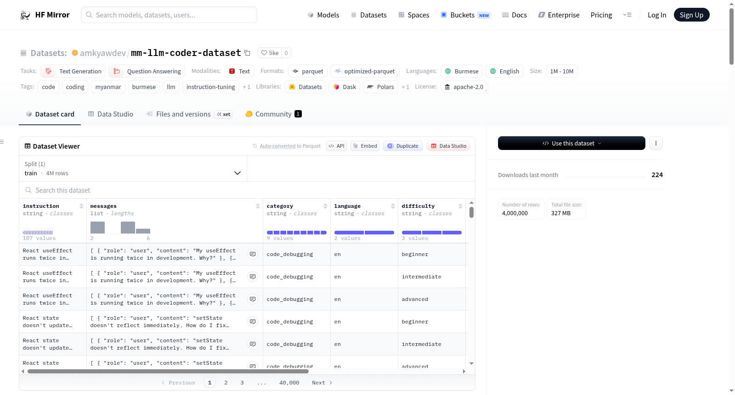Open Buckets in the navigation

point(465,15)
